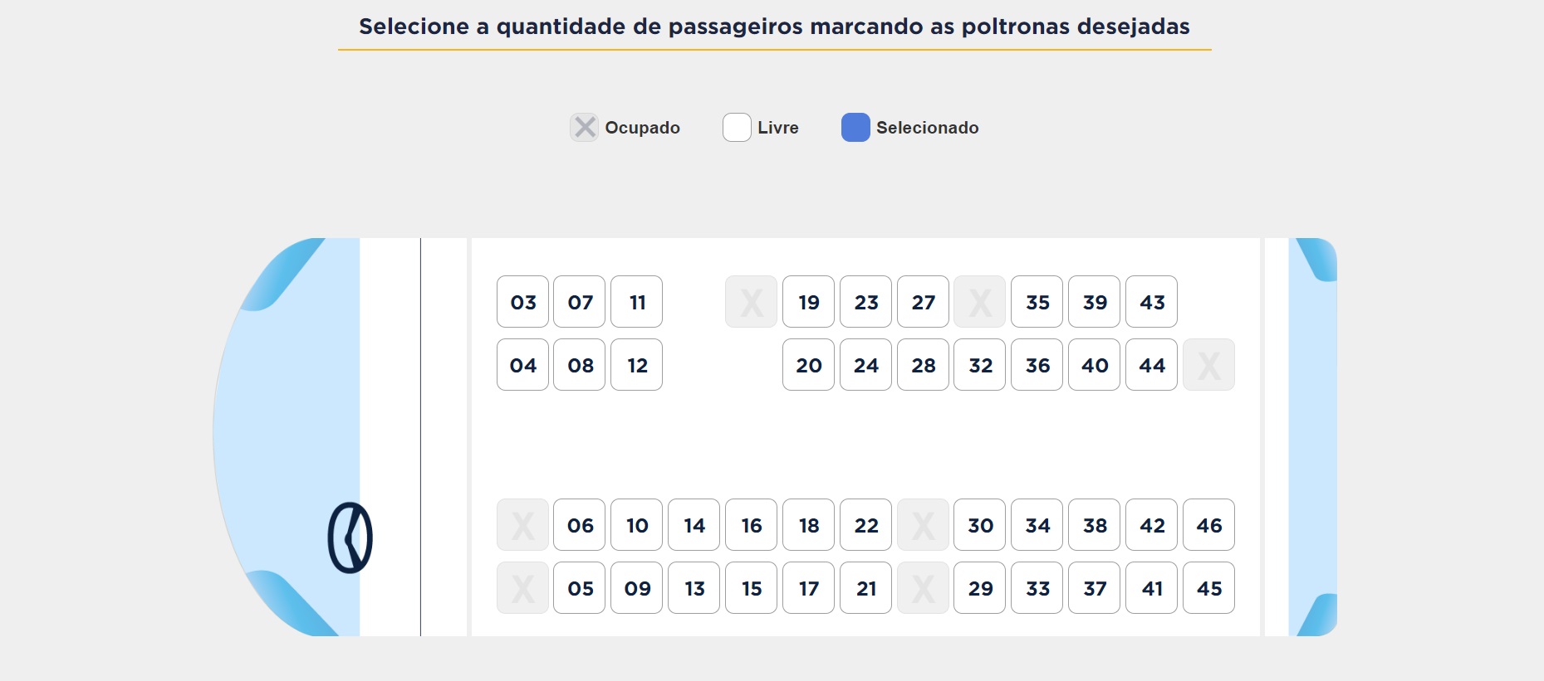1544x681 pixels.
Task: Pick seat 37
Action: pyautogui.click(x=1094, y=588)
